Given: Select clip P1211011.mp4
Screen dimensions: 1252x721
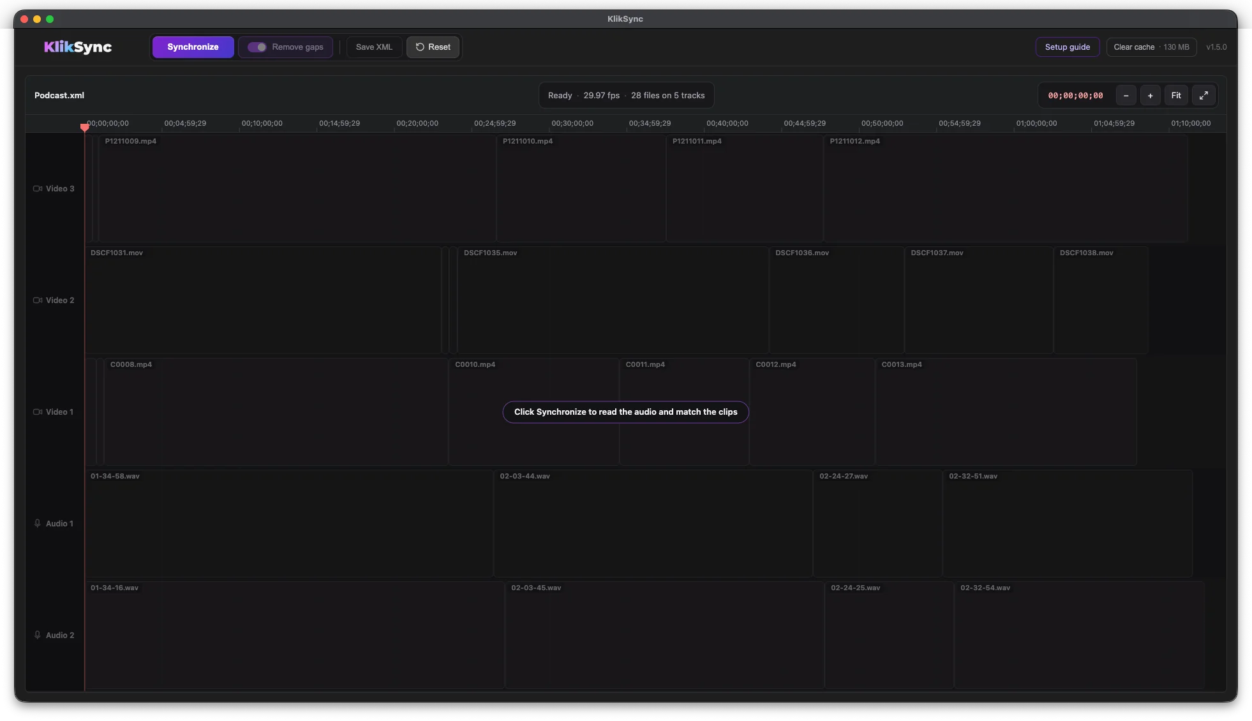Looking at the screenshot, I should pyautogui.click(x=745, y=189).
